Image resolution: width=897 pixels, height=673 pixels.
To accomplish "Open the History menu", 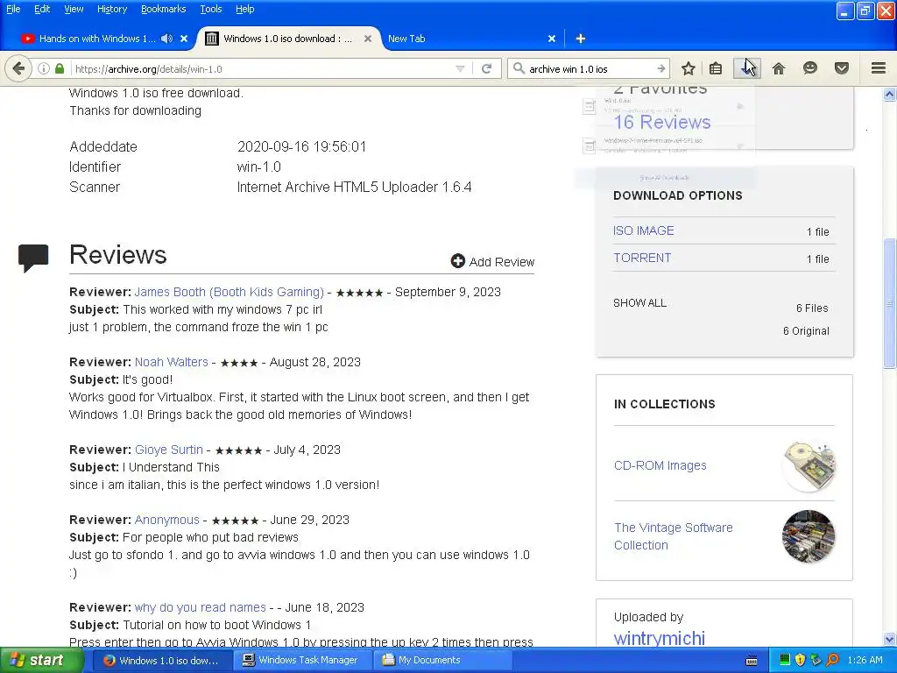I will pyautogui.click(x=111, y=9).
